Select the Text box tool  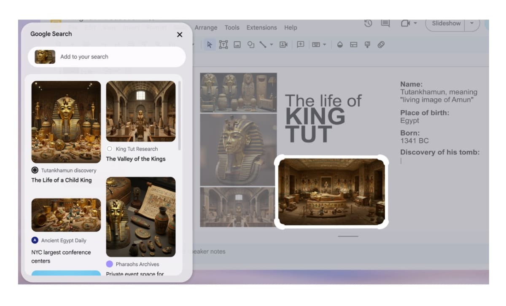coord(223,45)
